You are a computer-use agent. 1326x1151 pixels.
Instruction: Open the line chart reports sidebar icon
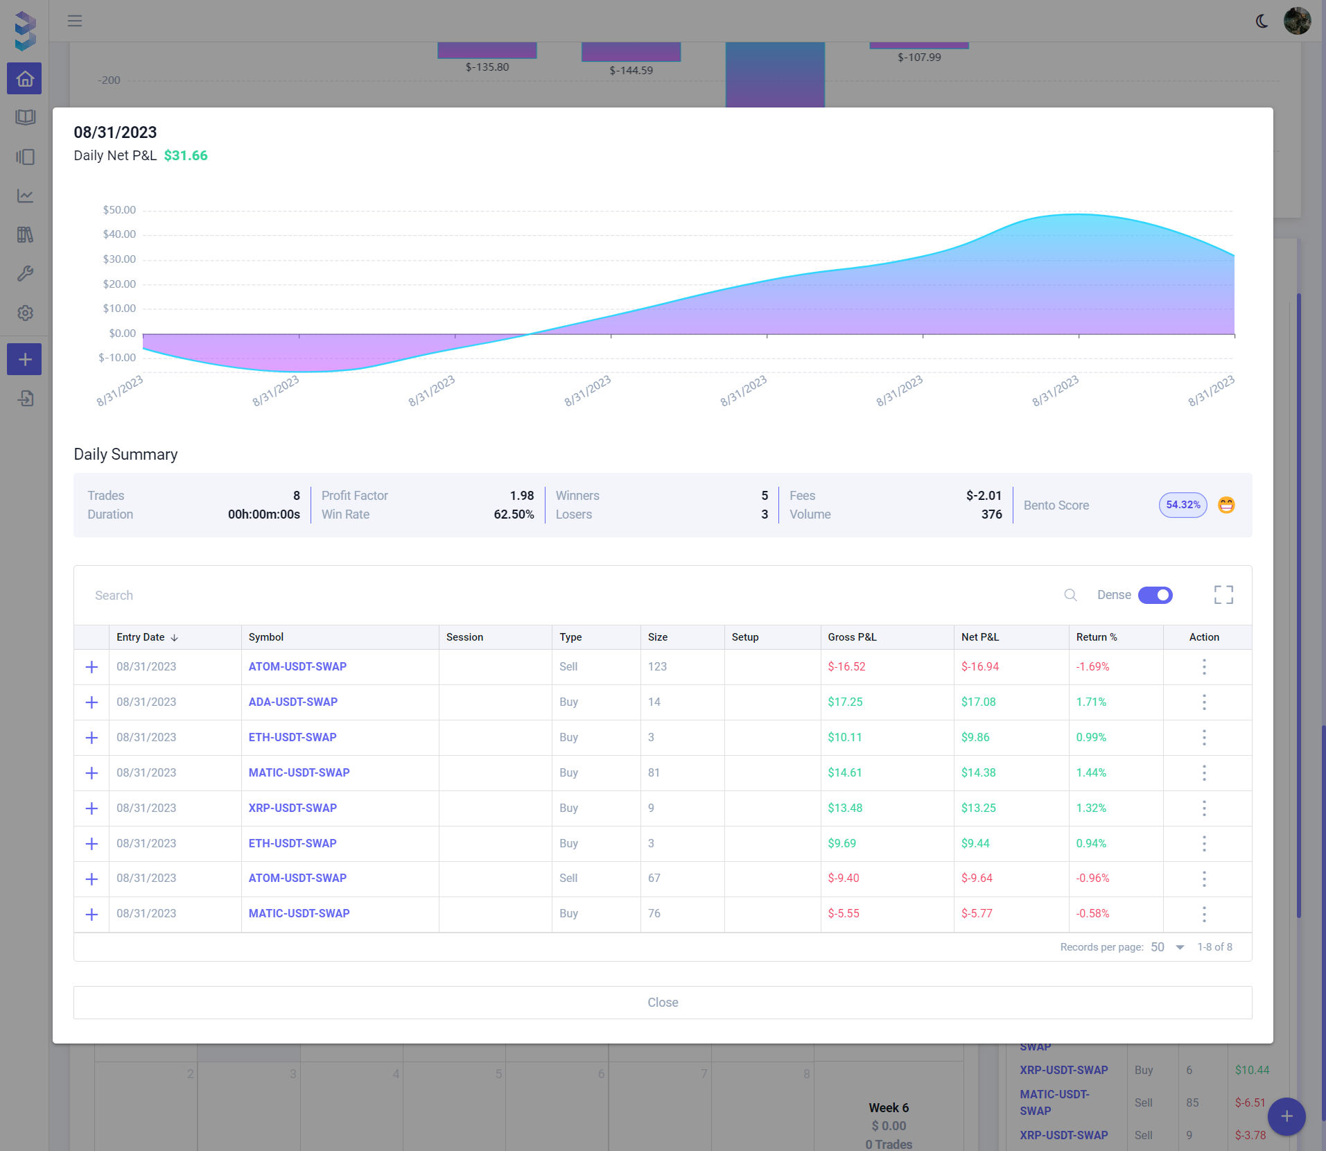[x=25, y=196]
